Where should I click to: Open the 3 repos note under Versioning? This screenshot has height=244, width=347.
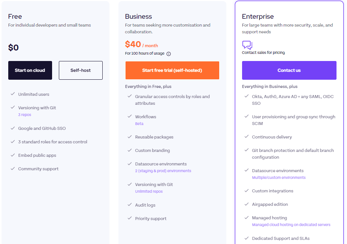(25, 115)
